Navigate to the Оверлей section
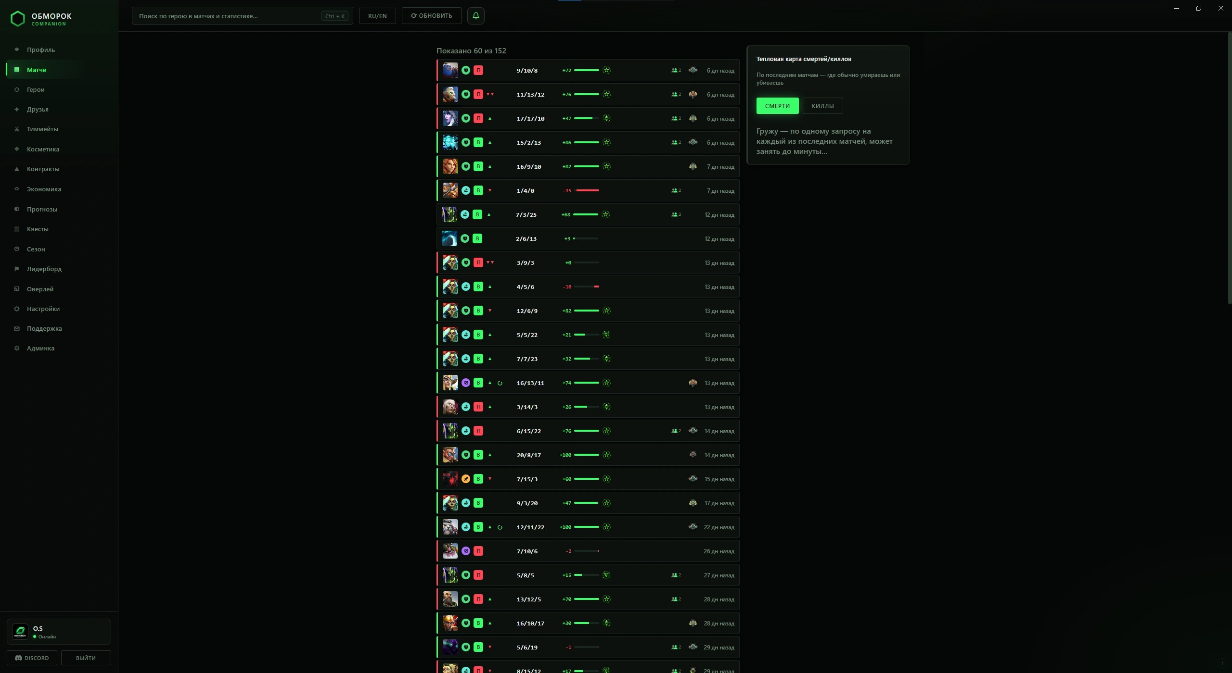 [x=40, y=289]
